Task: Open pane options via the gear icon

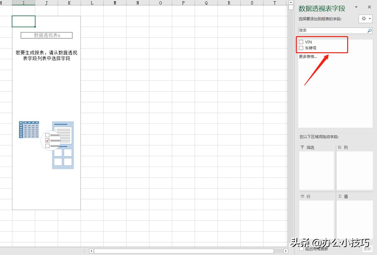Action: point(363,19)
